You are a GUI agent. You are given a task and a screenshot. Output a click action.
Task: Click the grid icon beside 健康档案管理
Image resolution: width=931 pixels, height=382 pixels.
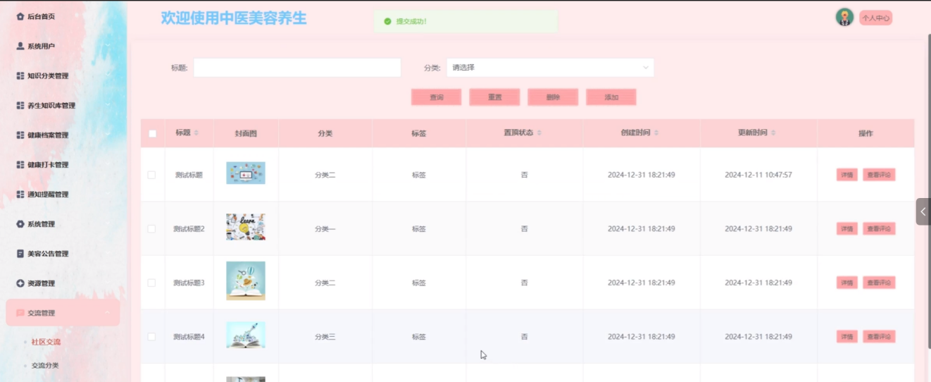point(20,135)
